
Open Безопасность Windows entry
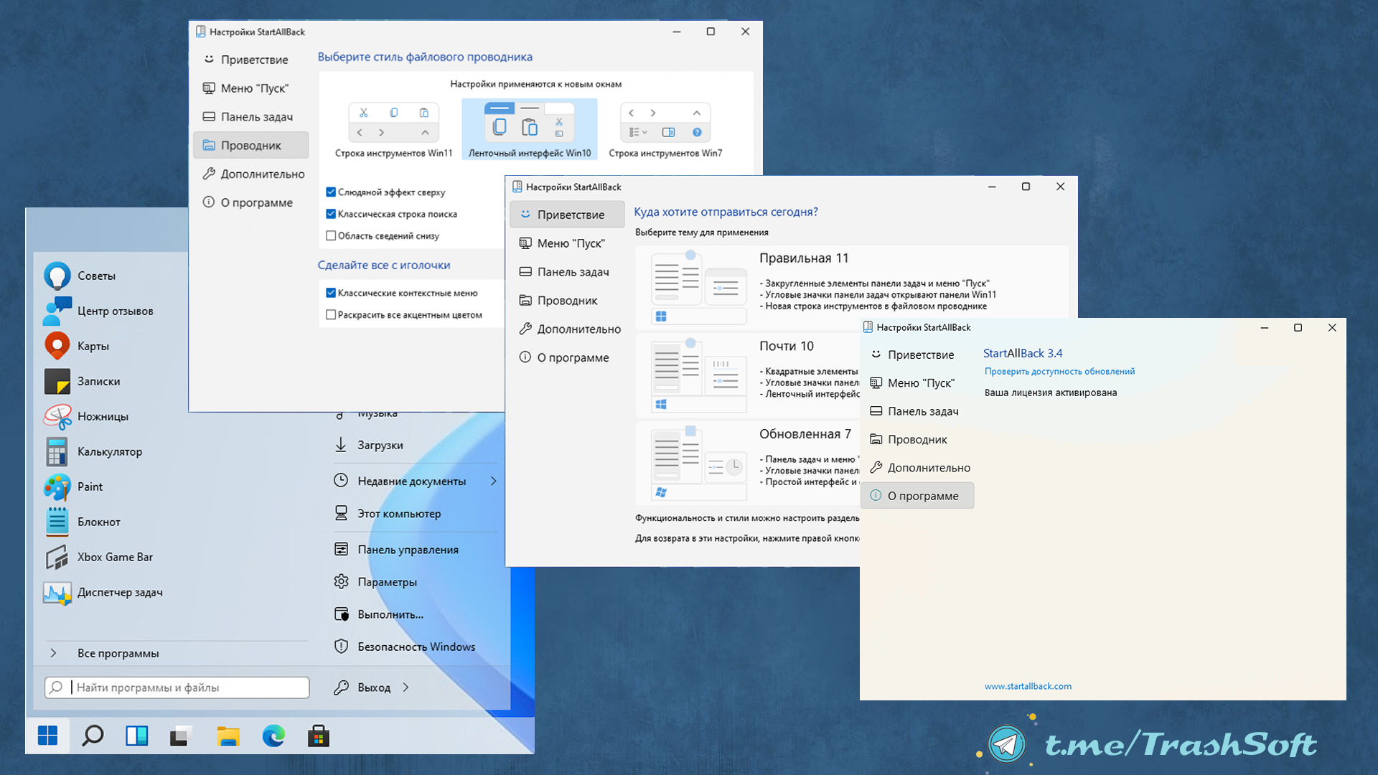pyautogui.click(x=405, y=647)
